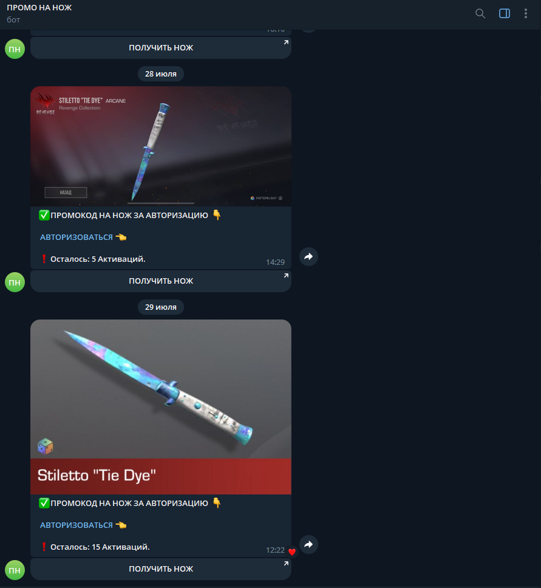541x588 pixels.
Task: Forward the 12:22 message via share arrow
Action: (x=308, y=544)
